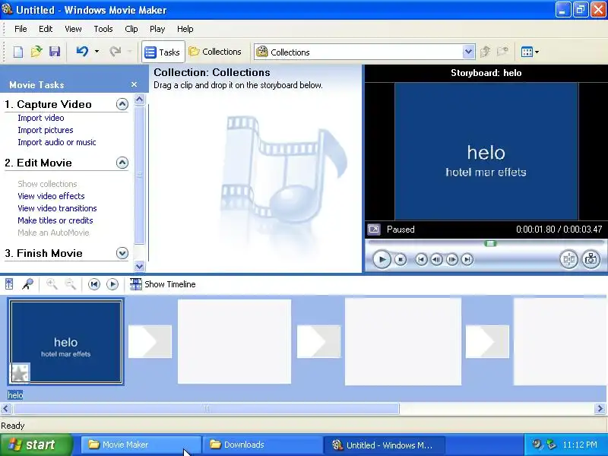Click the helo clip name label
This screenshot has height=456, width=608.
(x=15, y=395)
